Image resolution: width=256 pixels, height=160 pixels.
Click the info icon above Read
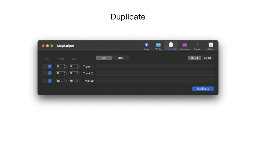click(x=147, y=44)
